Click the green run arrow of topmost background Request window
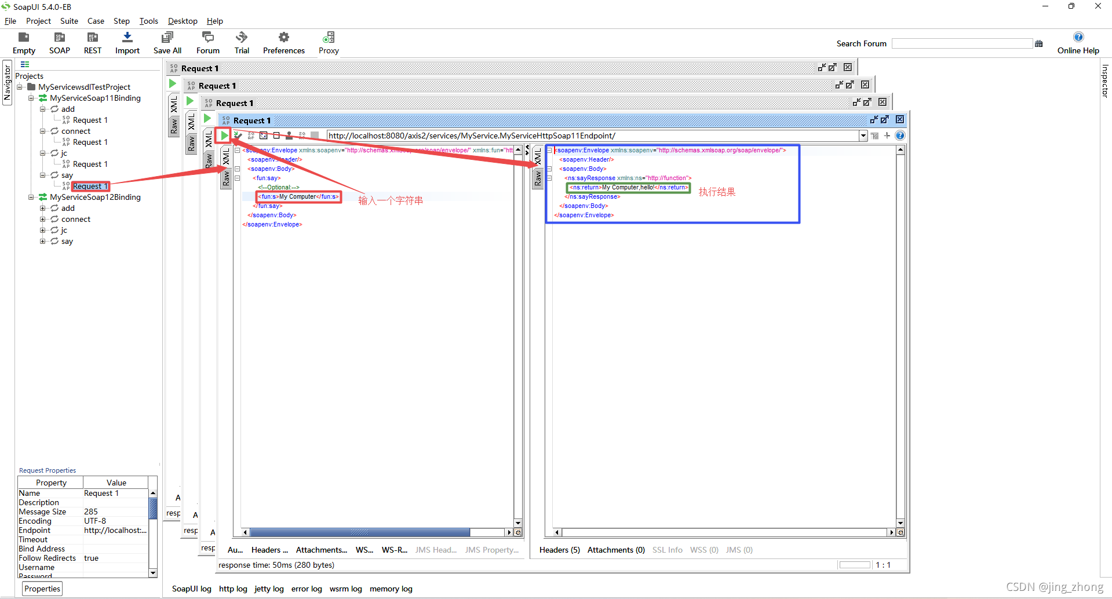 pos(172,84)
